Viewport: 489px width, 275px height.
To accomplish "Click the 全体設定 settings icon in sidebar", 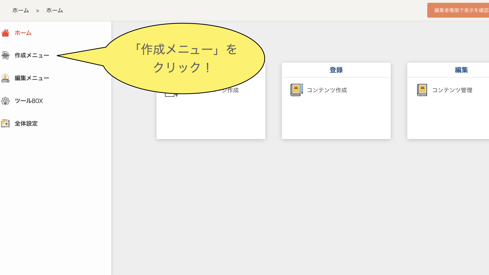I will (5, 123).
